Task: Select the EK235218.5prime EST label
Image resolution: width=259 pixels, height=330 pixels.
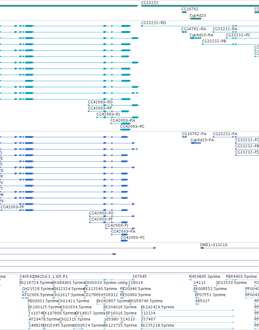Action: coord(157,325)
